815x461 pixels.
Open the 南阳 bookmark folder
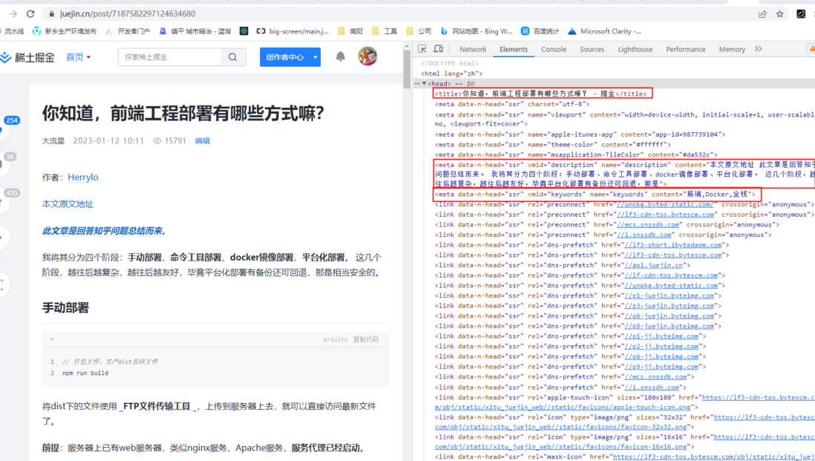pyautogui.click(x=350, y=31)
